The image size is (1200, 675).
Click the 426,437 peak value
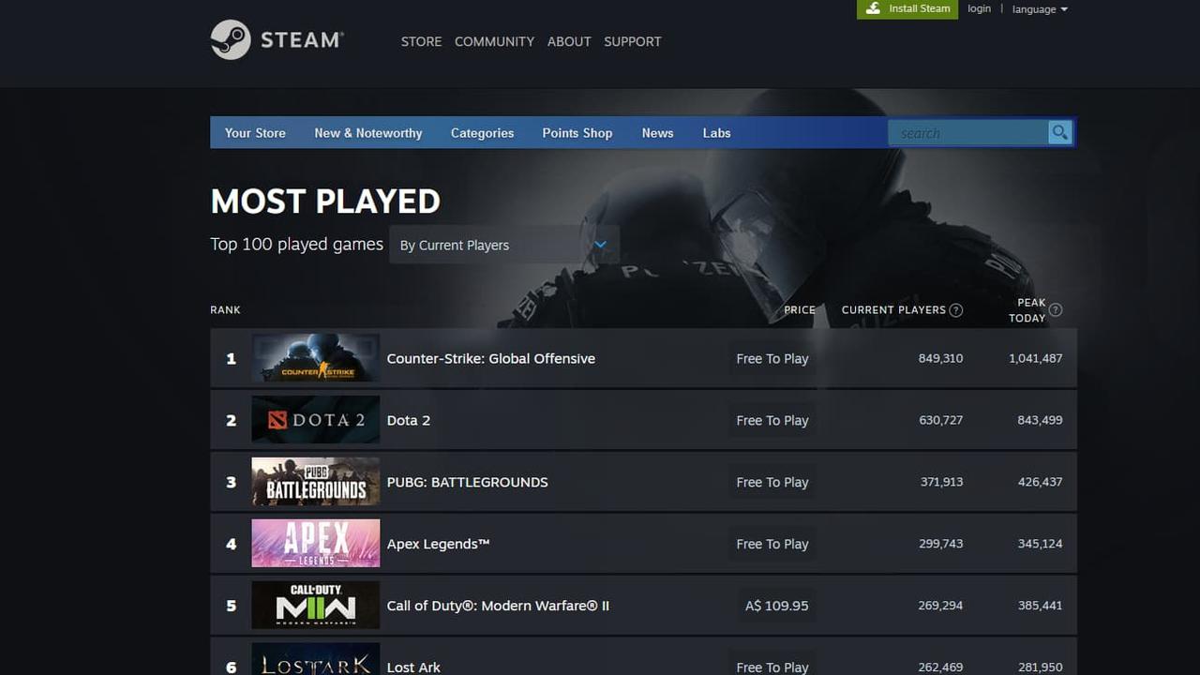pyautogui.click(x=1040, y=482)
